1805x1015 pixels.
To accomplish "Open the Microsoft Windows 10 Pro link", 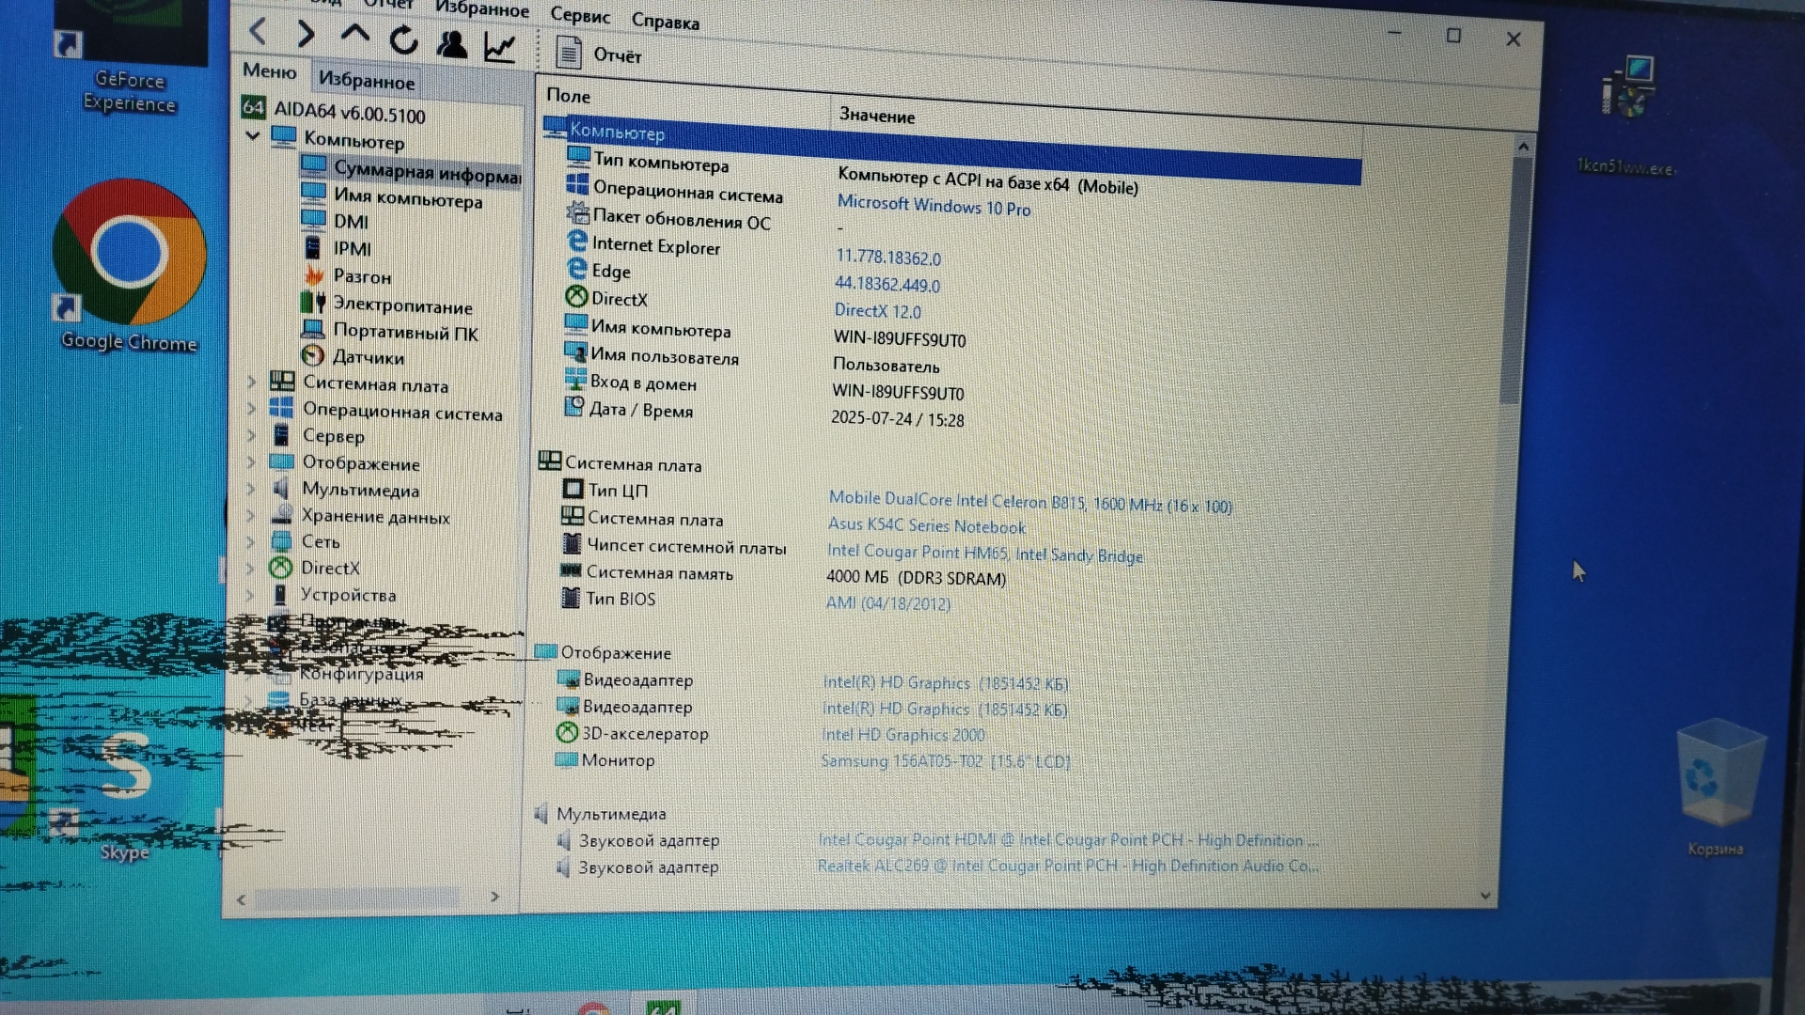I will [x=934, y=206].
